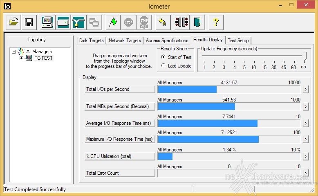Image resolution: width=318 pixels, height=196 pixels.
Task: Set update frequency slider to 5 seconds
Action: [244, 56]
